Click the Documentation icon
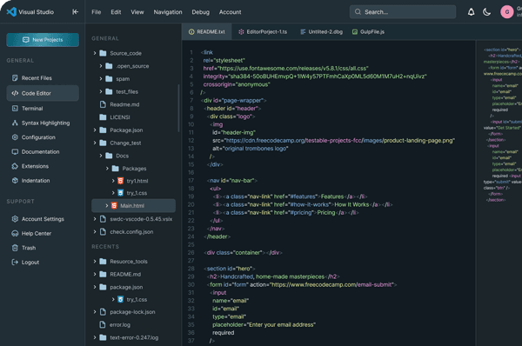Viewport: 522px width, 346px height. 15,152
